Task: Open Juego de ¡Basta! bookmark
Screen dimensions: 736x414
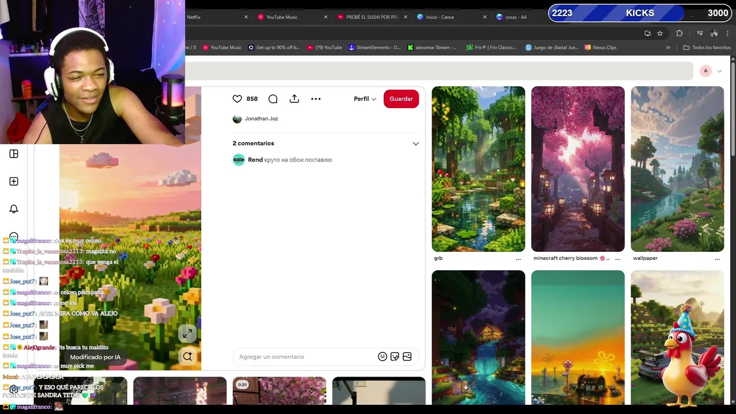Action: [551, 48]
